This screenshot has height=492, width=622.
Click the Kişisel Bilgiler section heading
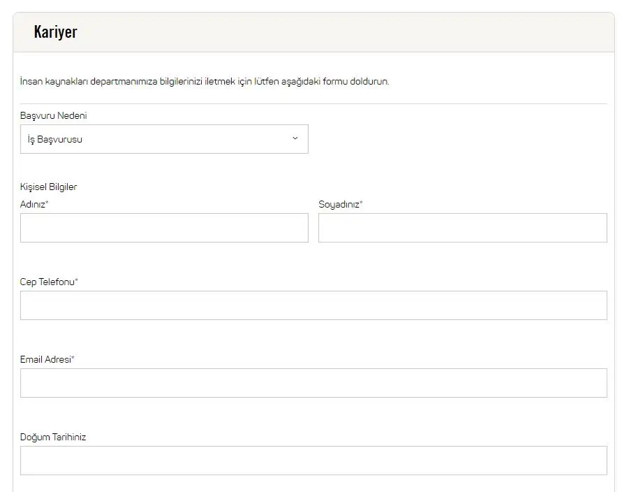coord(48,187)
